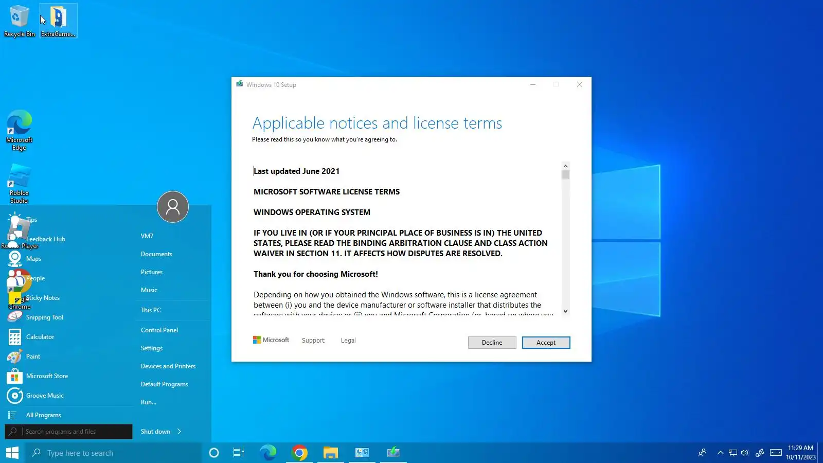Open Default Programs from the Start menu
Screen dimensions: 823x463
click(165, 384)
